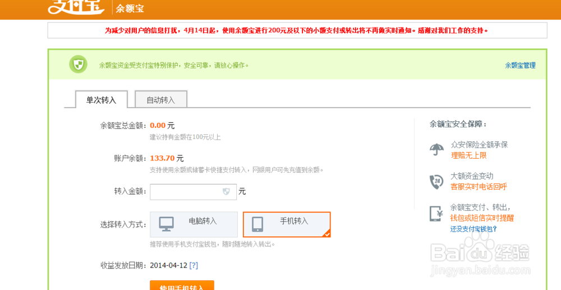Click the 大额资金变动 text
561x290 pixels.
coord(472,176)
